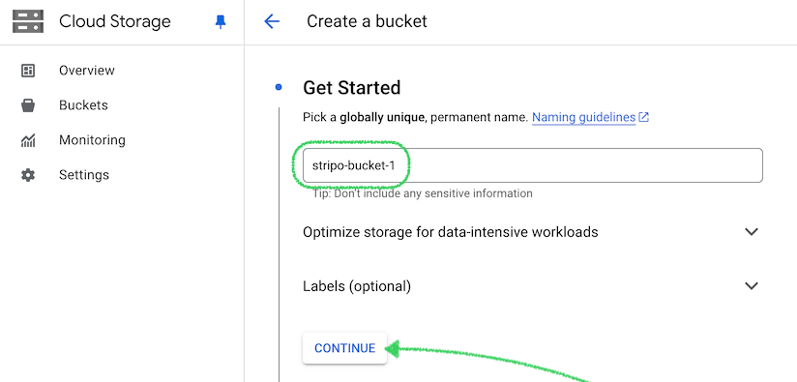Click the Monitoring chart icon in sidebar
Screen dimensions: 797x382
coord(28,140)
